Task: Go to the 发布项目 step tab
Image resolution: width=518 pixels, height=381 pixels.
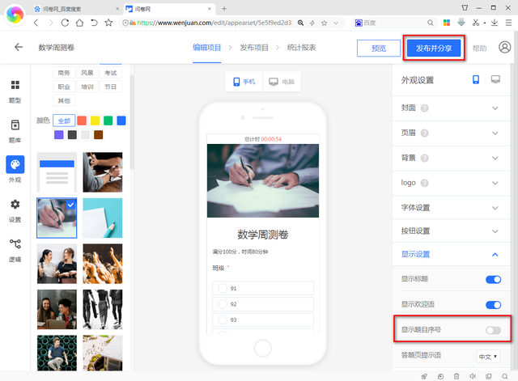Action: (254, 48)
